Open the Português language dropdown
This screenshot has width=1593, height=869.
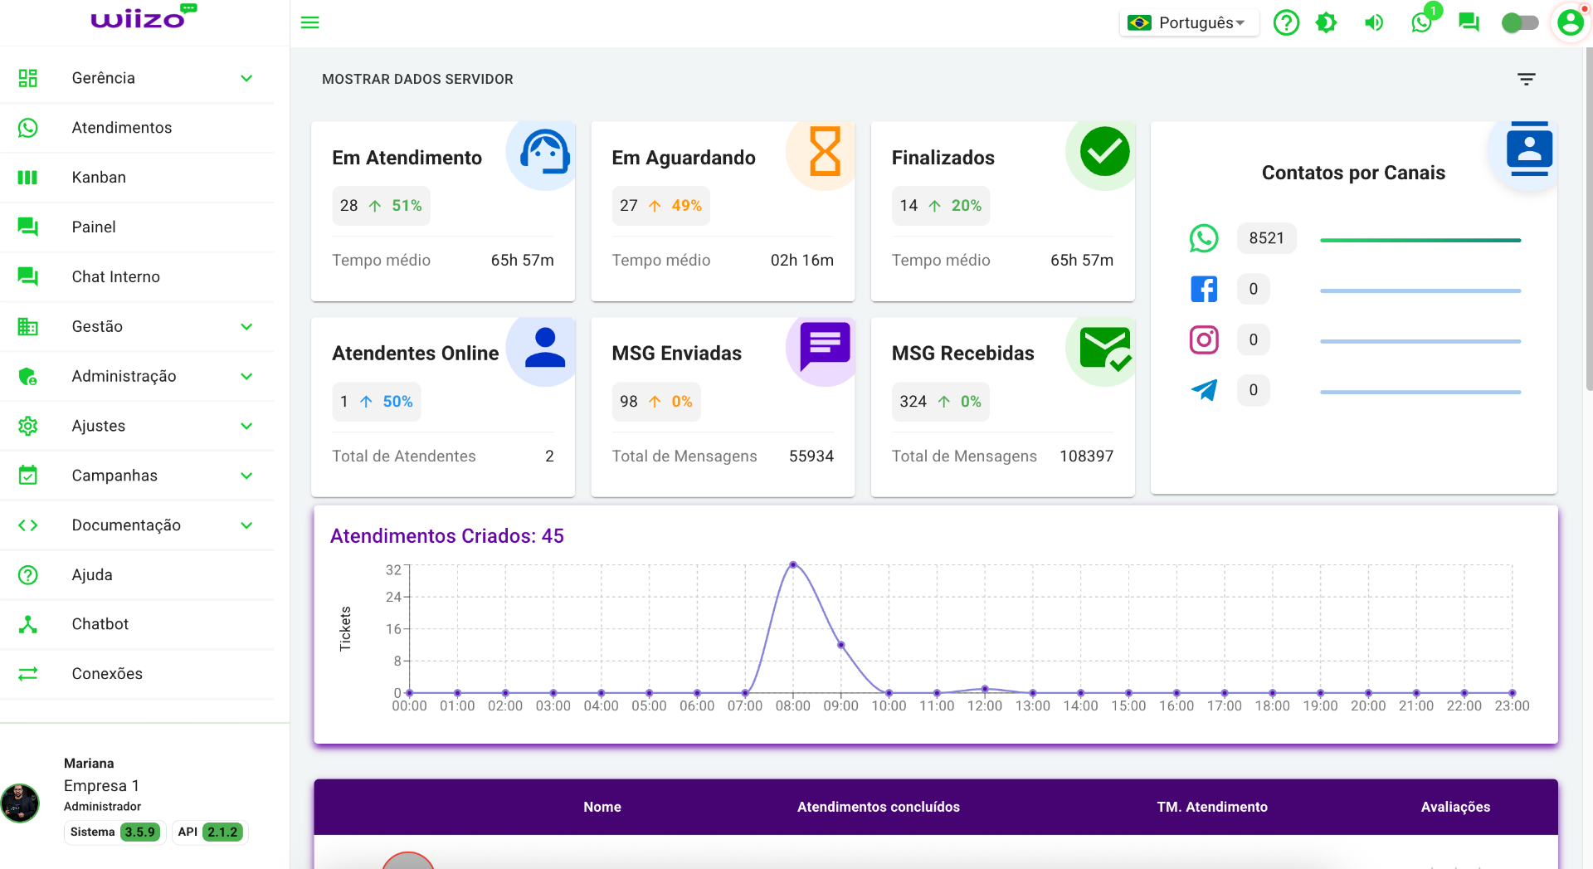pyautogui.click(x=1189, y=22)
